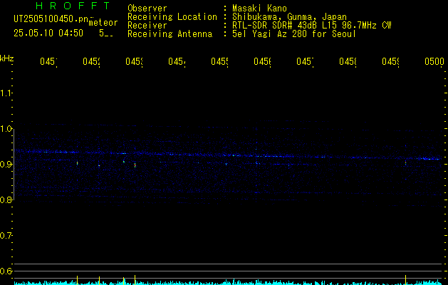Viewport: 448px width, 285px height.
Task: Click the "Receiving Antenna" label
Action: pos(170,34)
